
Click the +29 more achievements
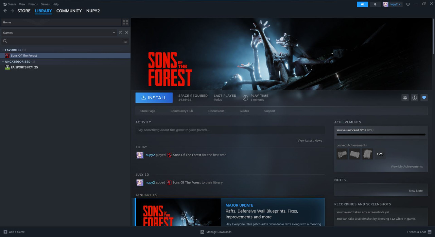click(x=380, y=154)
